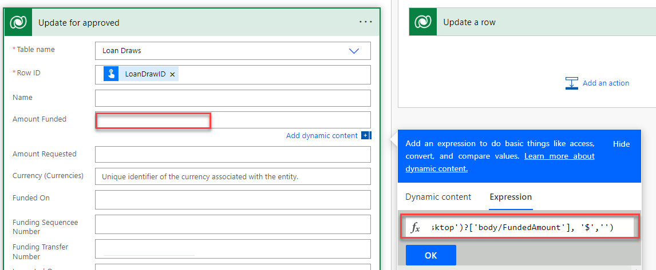Viewport: 656px width, 270px height.
Task: Click the LoanDrawID token hand icon
Action: (x=111, y=74)
